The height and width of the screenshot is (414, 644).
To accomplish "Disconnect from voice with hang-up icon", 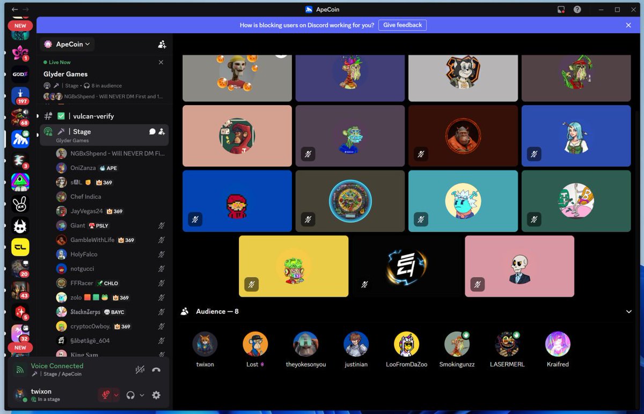I will pos(156,369).
